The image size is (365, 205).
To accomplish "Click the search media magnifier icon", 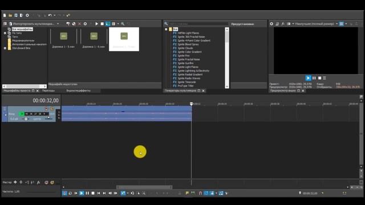I will [123, 24].
